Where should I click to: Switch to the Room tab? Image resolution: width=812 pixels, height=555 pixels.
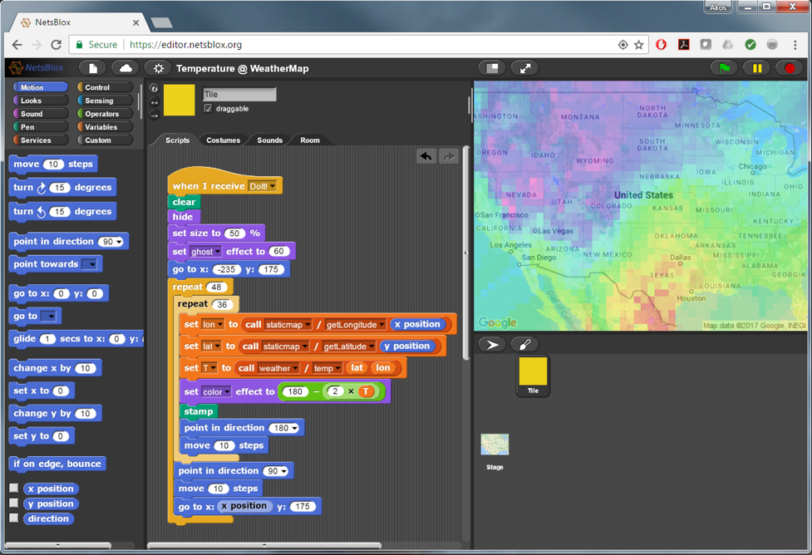click(x=309, y=140)
